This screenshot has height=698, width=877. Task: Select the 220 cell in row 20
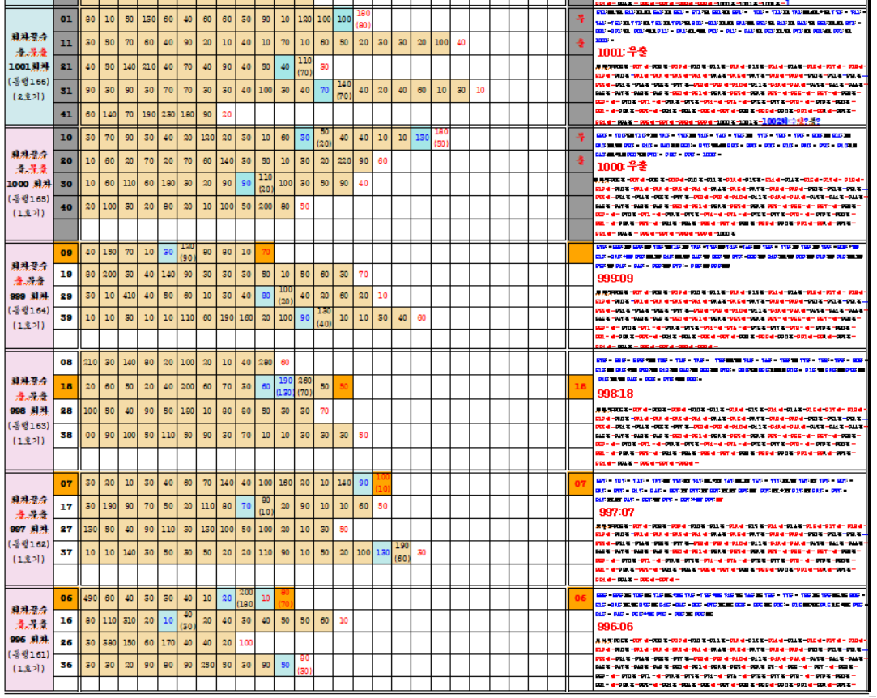(343, 161)
